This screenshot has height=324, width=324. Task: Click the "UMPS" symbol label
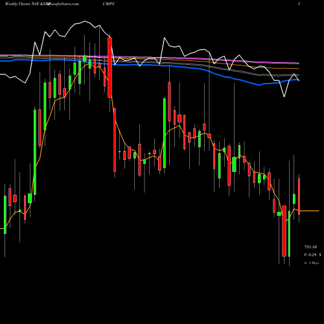pos(109,4)
